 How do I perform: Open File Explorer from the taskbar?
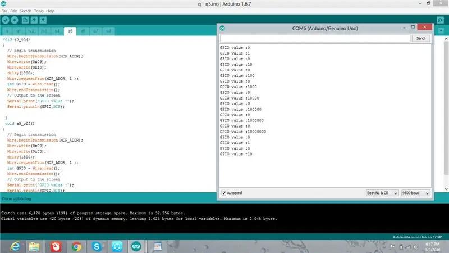(x=34, y=247)
